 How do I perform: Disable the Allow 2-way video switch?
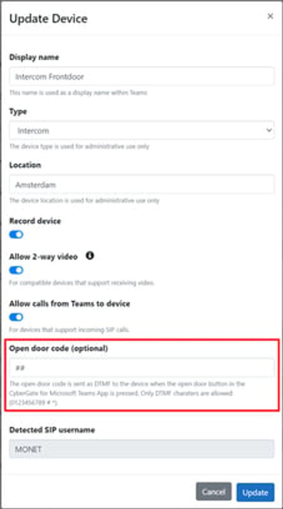coord(16,270)
